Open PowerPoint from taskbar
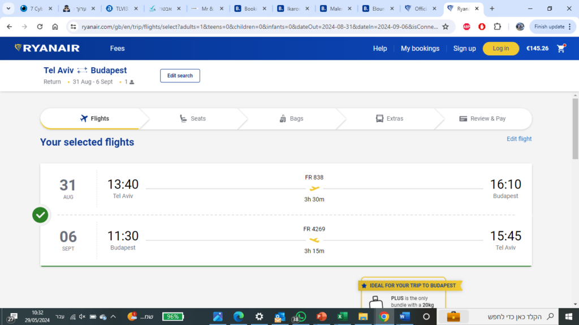The image size is (579, 325). [322, 317]
